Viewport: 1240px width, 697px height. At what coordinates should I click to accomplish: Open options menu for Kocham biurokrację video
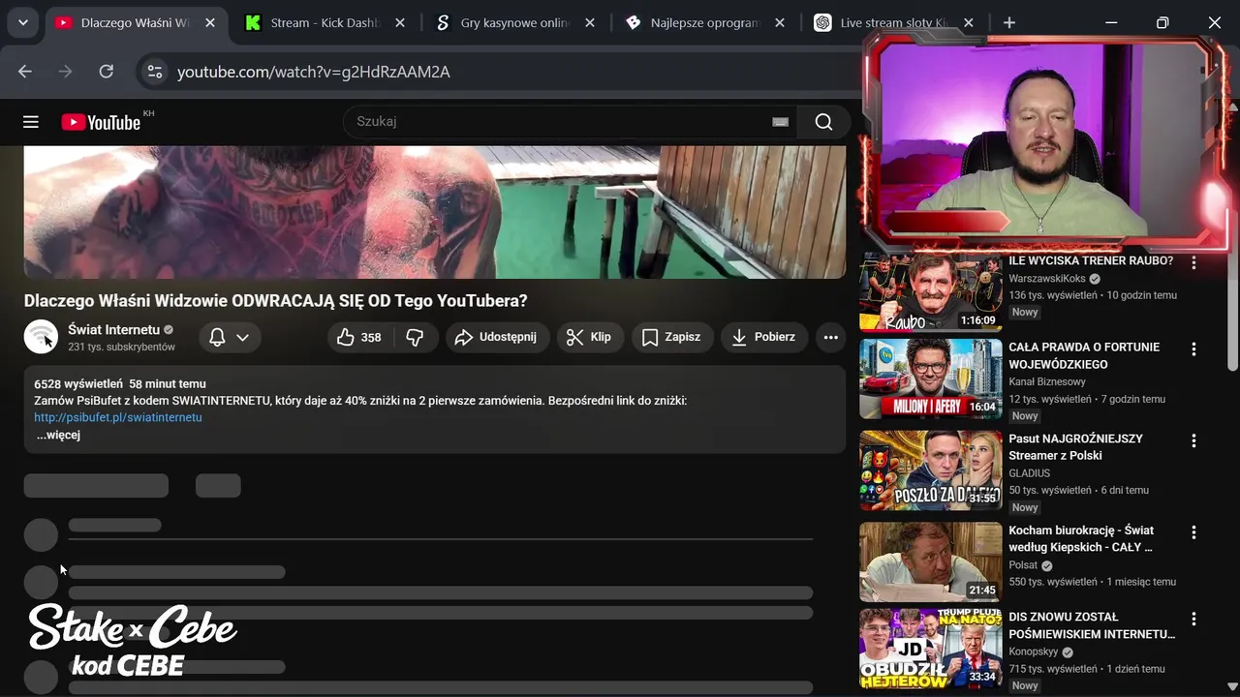[1193, 532]
